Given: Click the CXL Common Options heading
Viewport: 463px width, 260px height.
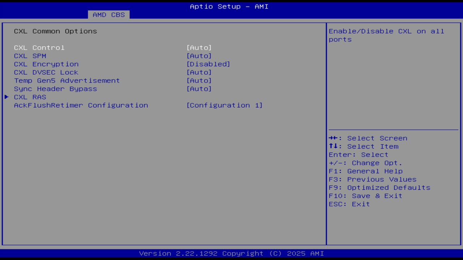Looking at the screenshot, I should click(x=55, y=31).
